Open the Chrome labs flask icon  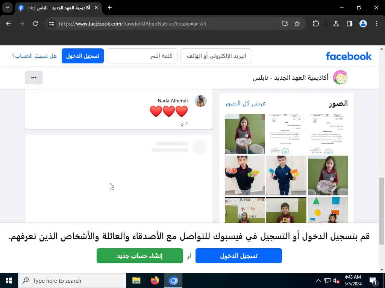click(x=336, y=24)
